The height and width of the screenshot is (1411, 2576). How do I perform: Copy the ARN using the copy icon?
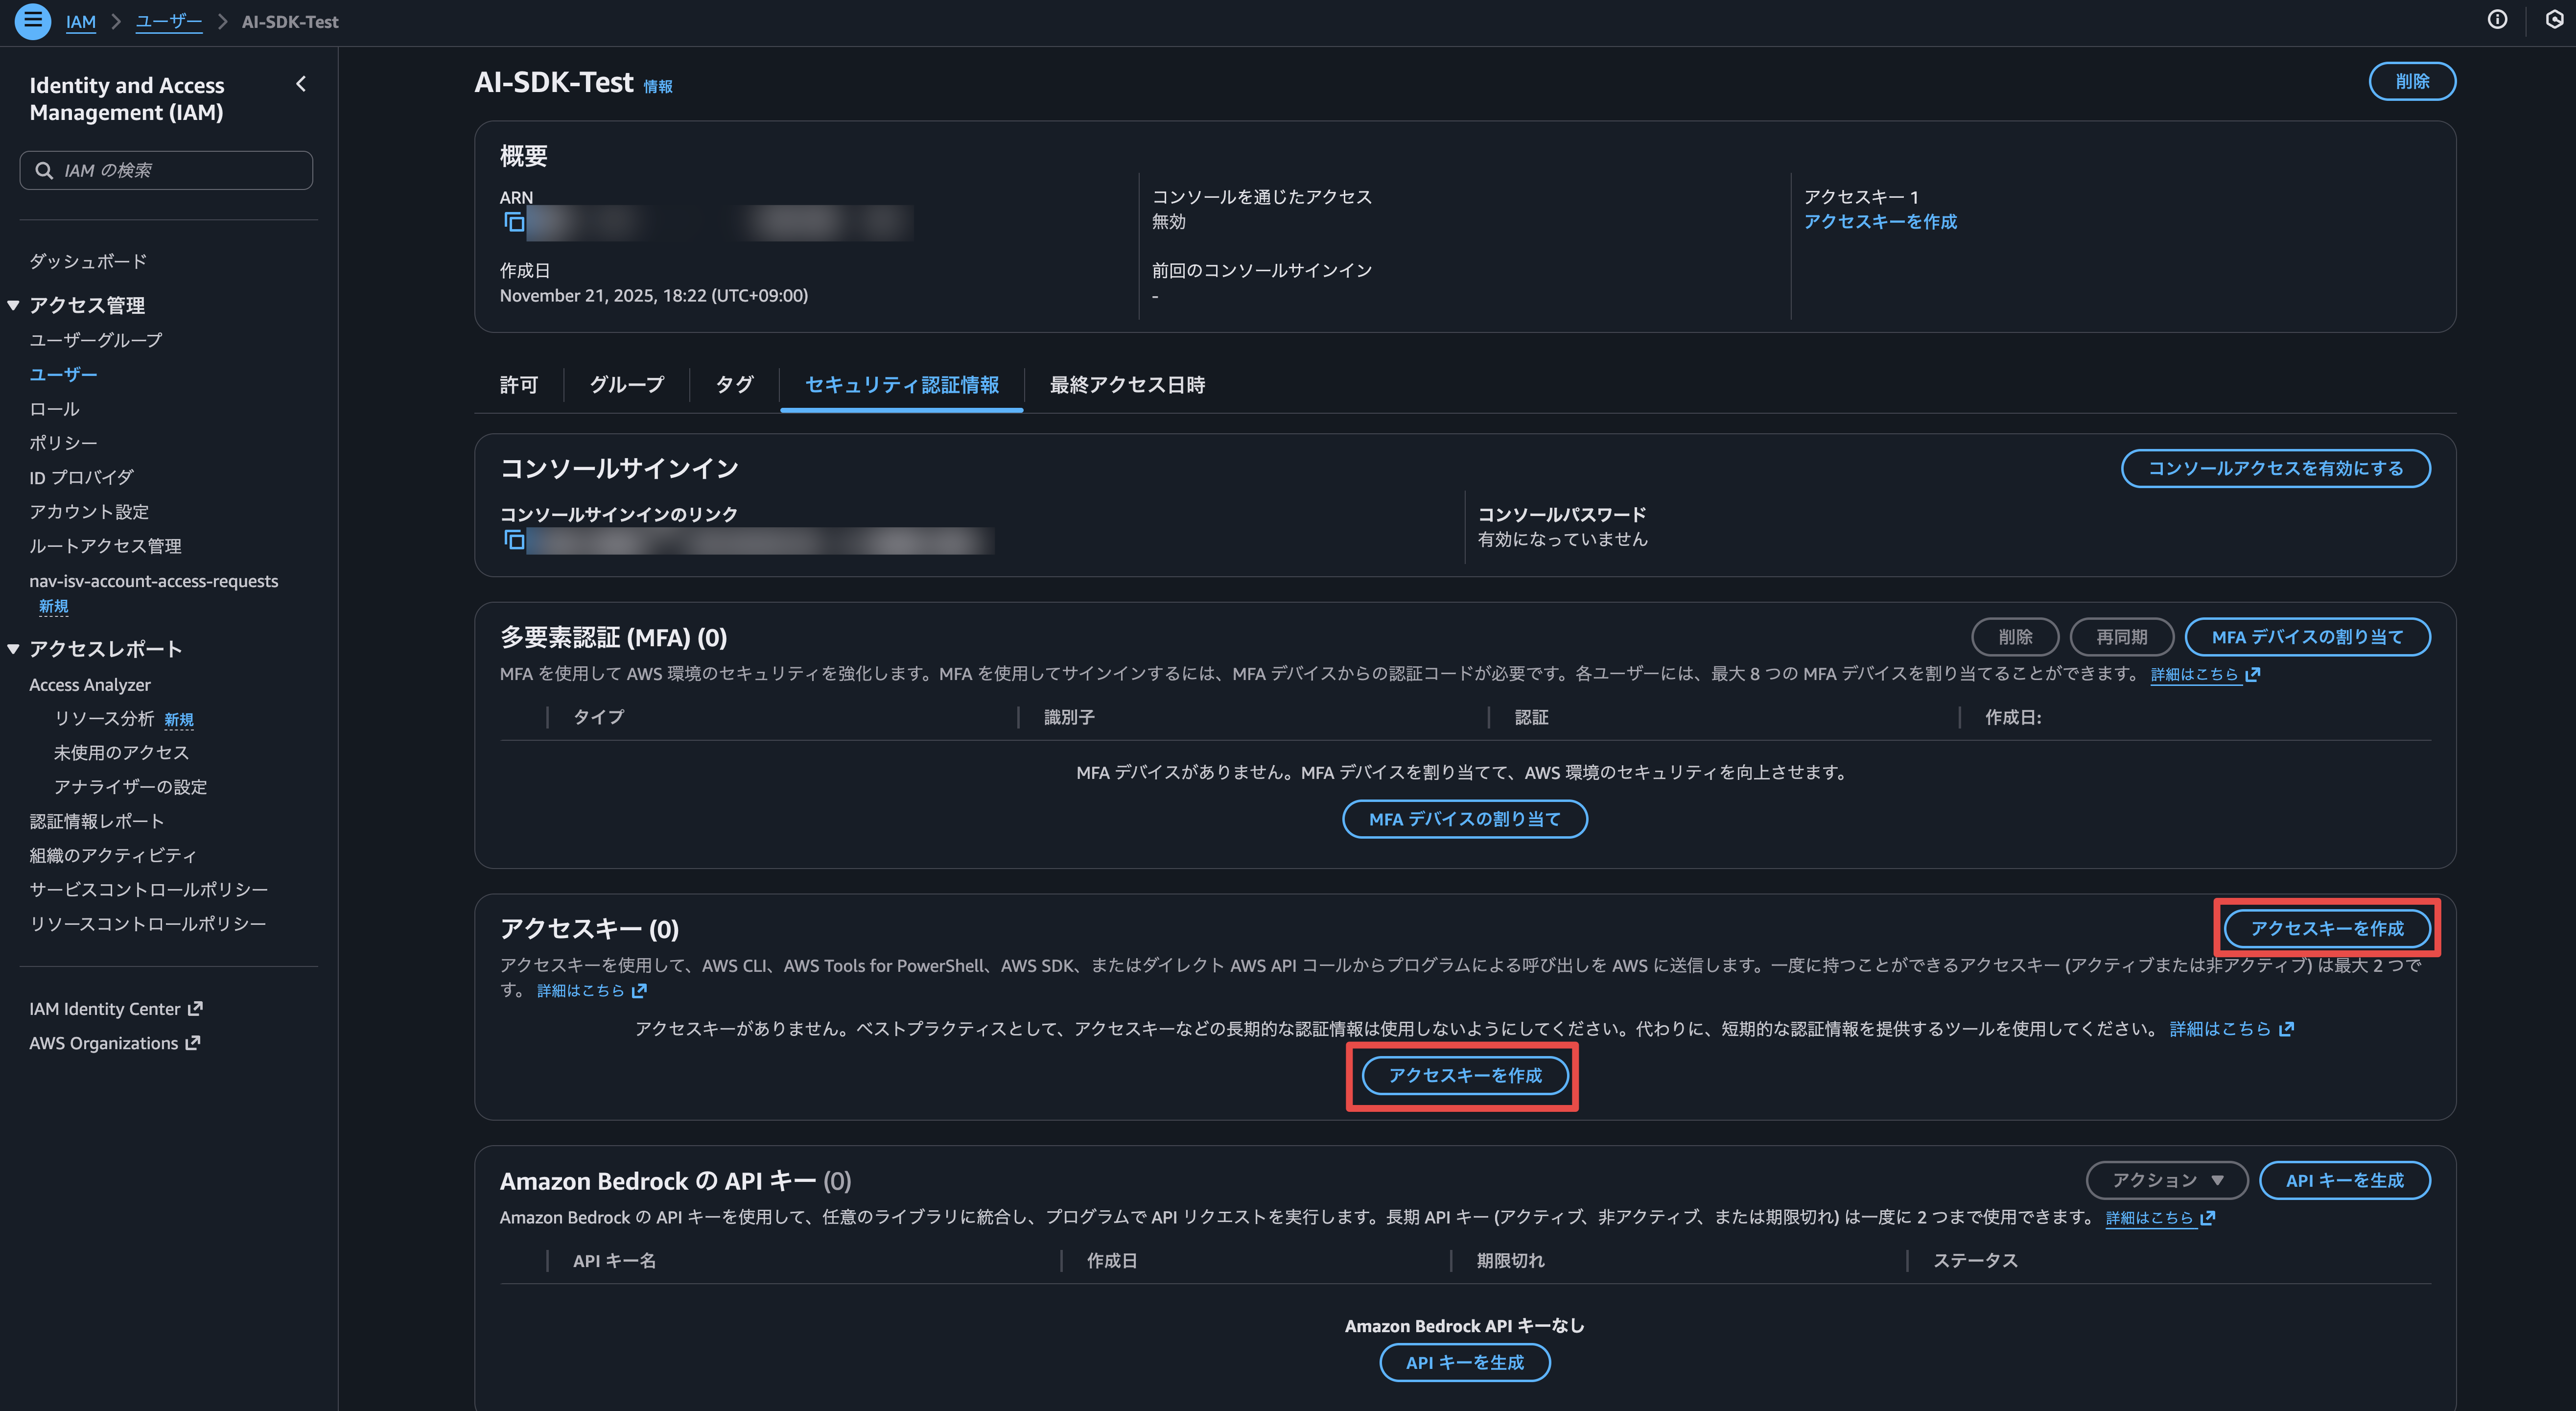tap(514, 222)
